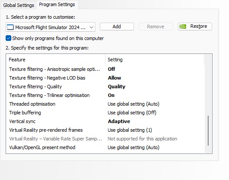Change the Off value for Anisotropic sample optimisation
Viewport: 229px width, 180px height.
coord(111,69)
